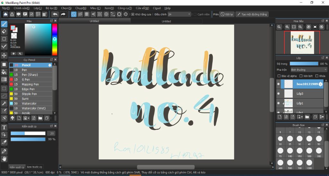Select the Stipple Pen brush
This screenshot has width=329, height=176.
pyautogui.click(x=31, y=94)
